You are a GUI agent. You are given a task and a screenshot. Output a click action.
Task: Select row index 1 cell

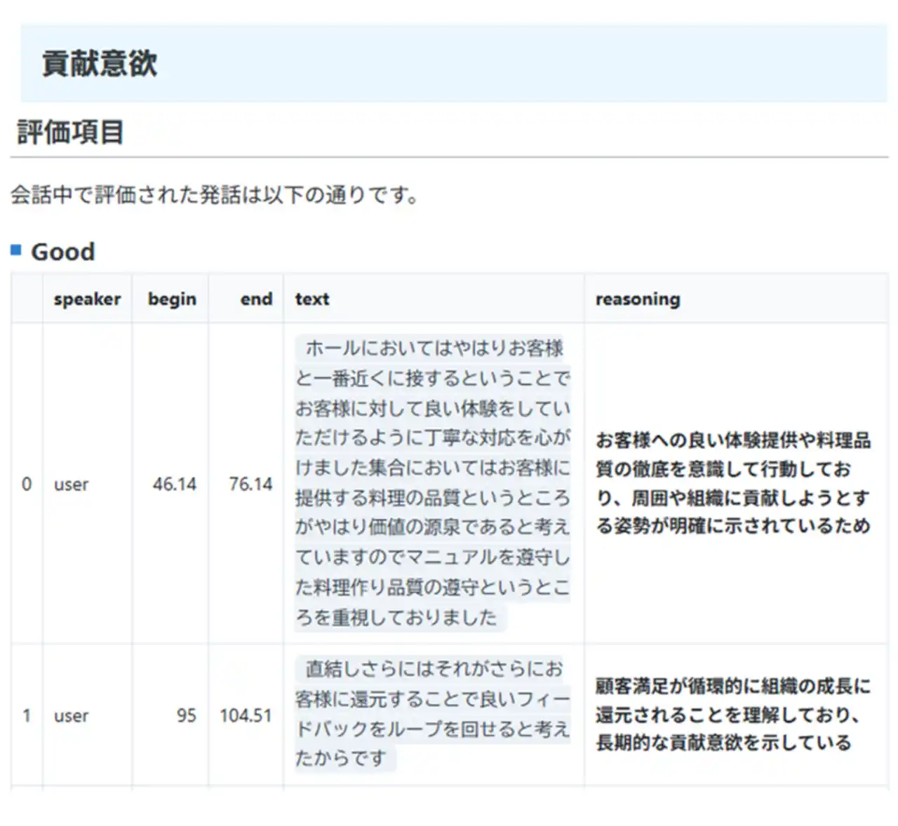click(x=27, y=715)
